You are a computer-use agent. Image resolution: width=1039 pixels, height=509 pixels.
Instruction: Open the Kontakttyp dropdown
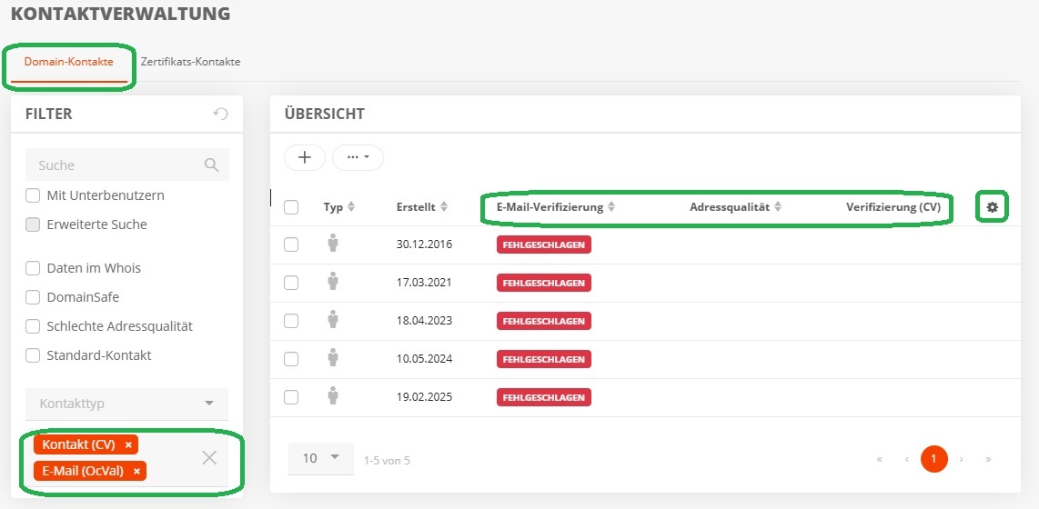point(126,404)
